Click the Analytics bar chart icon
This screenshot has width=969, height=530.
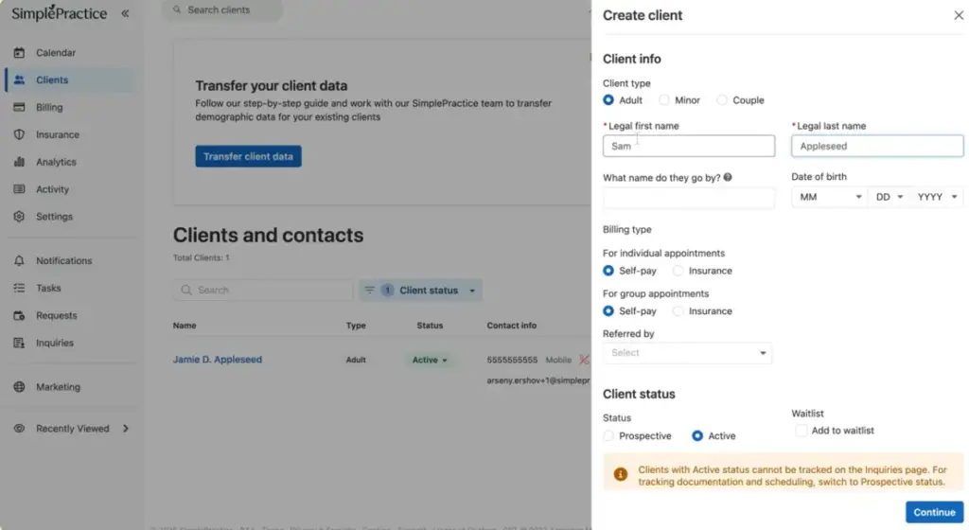click(19, 162)
